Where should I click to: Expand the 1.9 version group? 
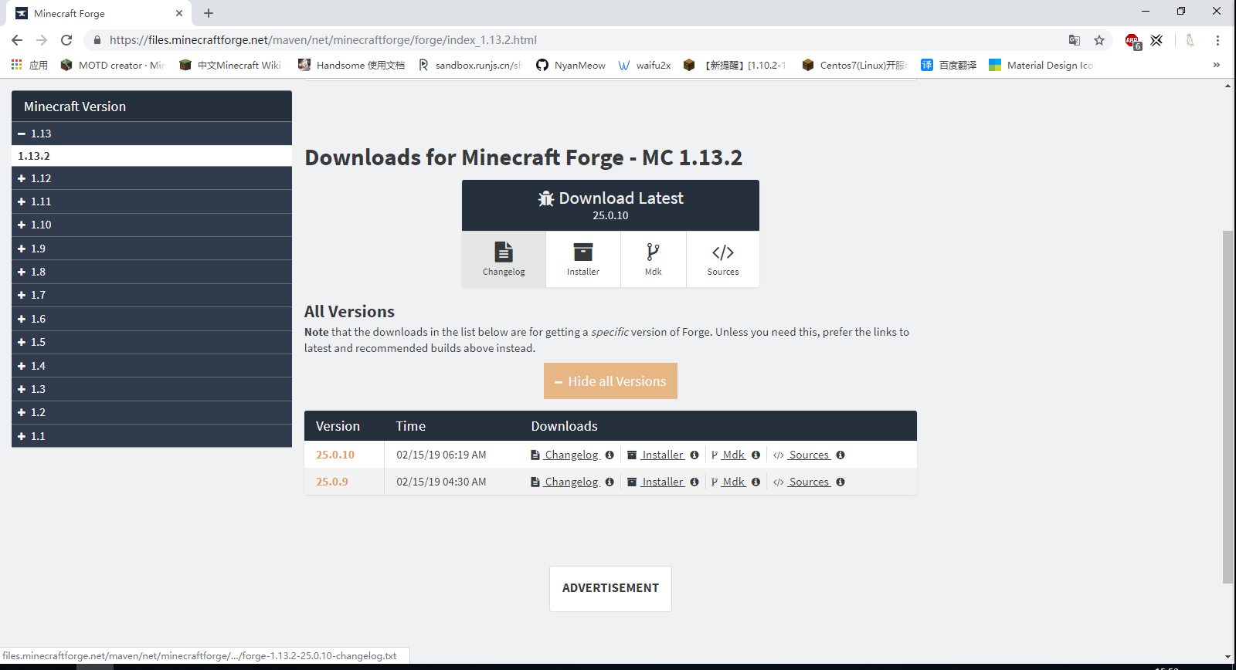151,249
